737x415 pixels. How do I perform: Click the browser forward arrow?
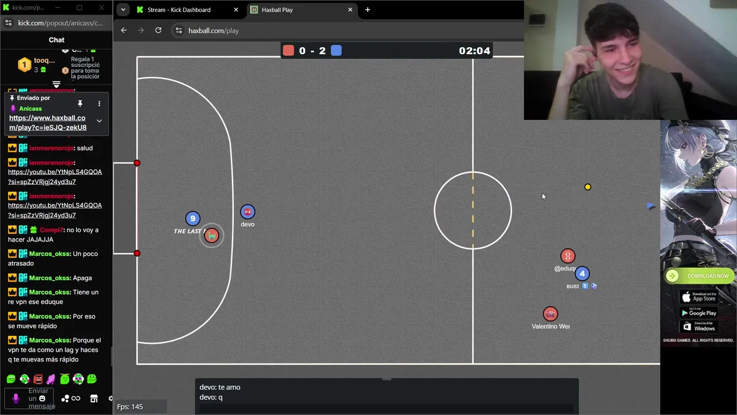coord(141,31)
